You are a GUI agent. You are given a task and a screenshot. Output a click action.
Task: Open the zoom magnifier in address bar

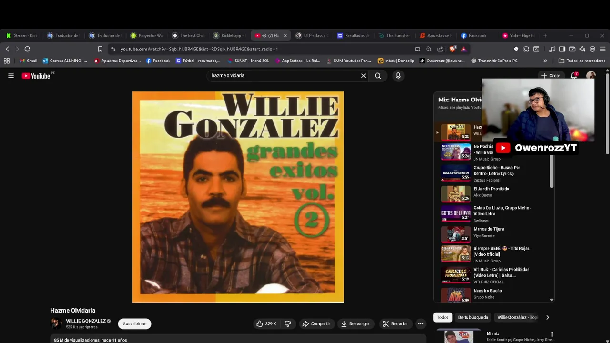[429, 49]
